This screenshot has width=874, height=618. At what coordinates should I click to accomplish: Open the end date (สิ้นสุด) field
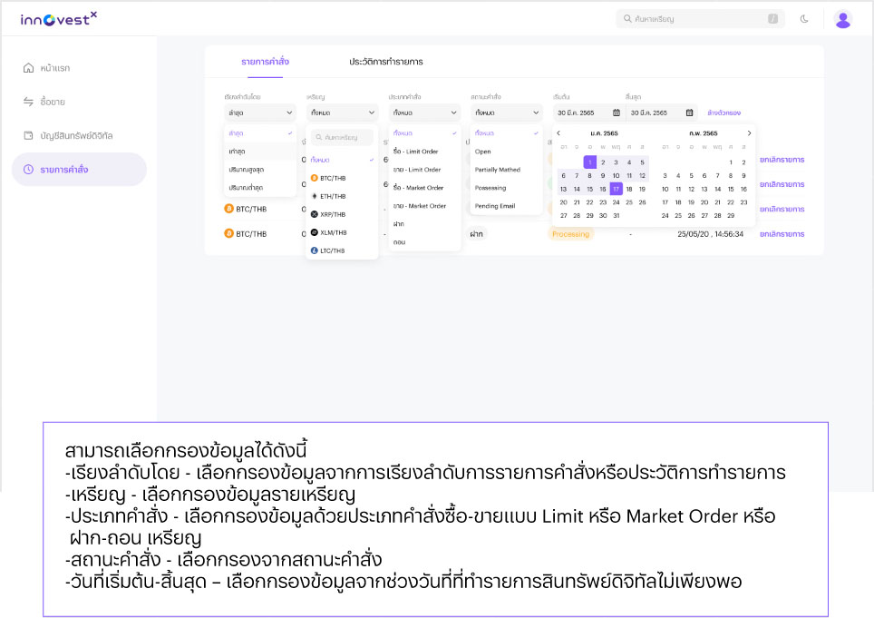662,113
